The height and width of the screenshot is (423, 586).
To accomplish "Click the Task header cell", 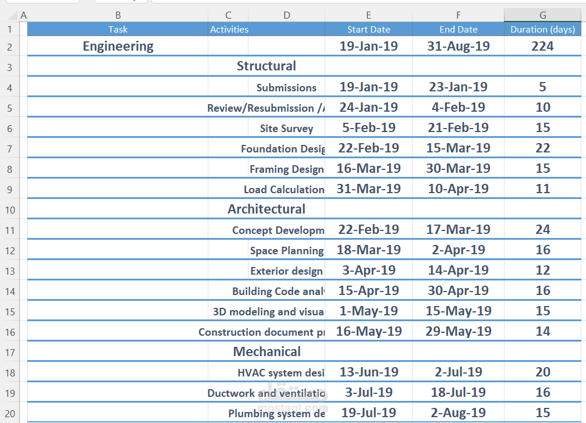I will [x=118, y=29].
